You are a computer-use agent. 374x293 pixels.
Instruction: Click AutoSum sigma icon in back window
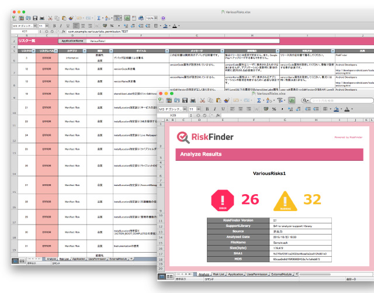[x=99, y=18]
